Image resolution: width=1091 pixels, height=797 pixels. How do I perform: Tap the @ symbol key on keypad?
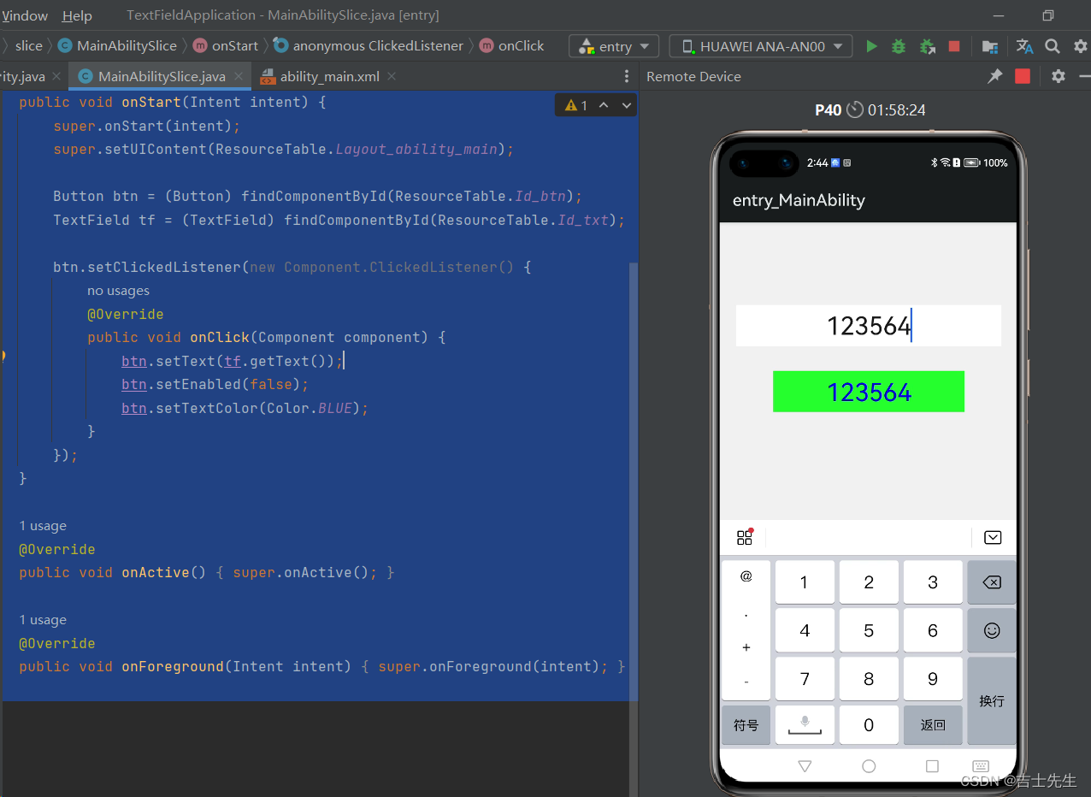[746, 576]
